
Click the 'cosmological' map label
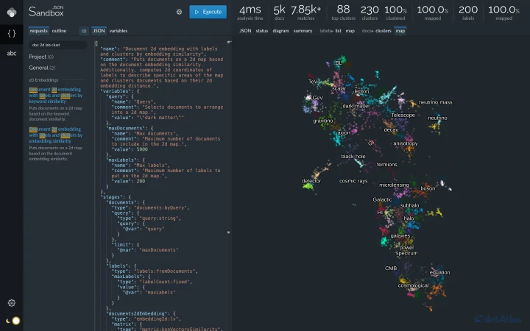pyautogui.click(x=413, y=285)
